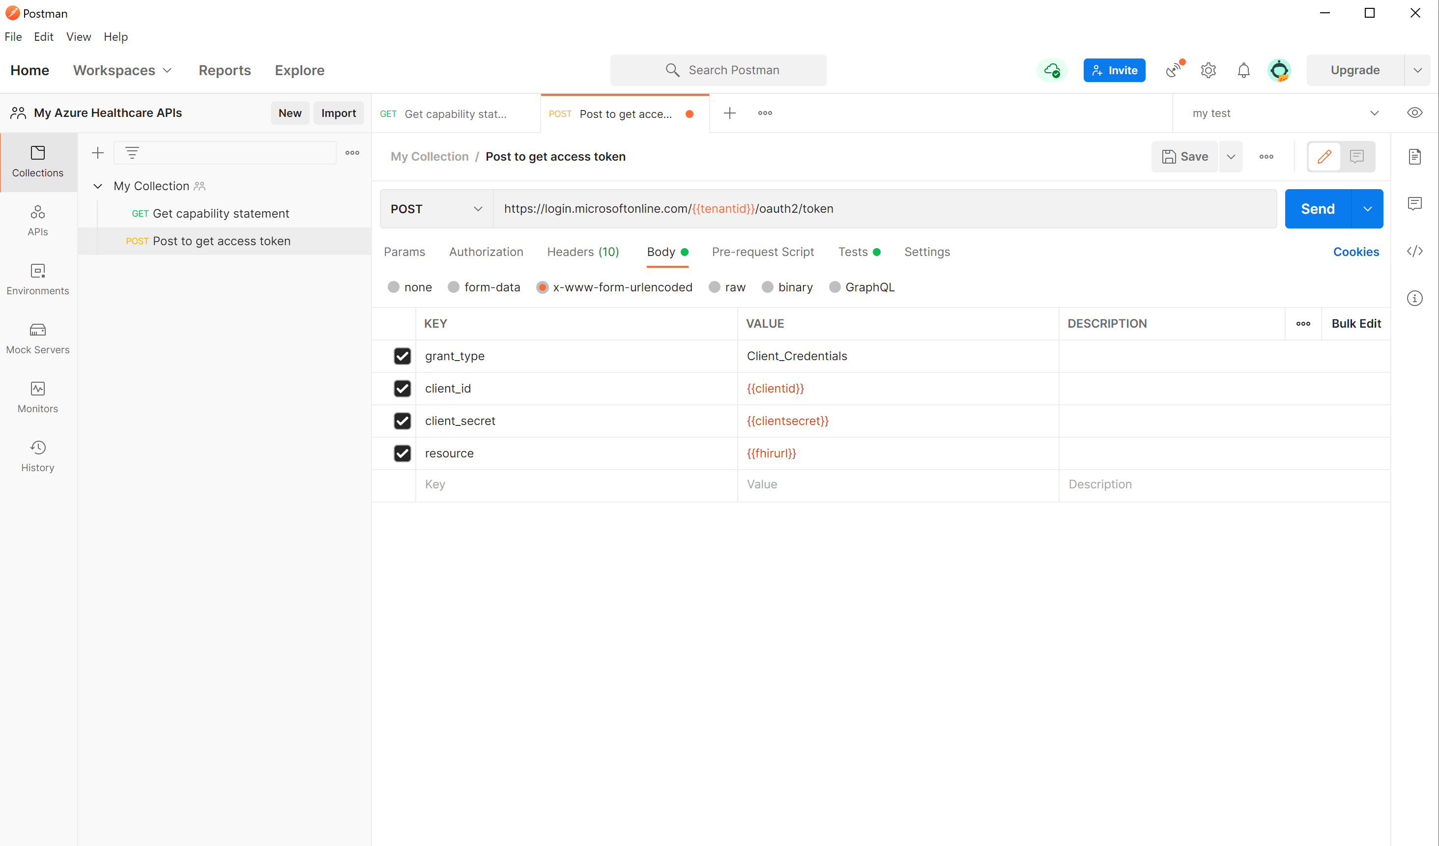Open the Cookies link
This screenshot has height=846, width=1439.
(x=1355, y=252)
